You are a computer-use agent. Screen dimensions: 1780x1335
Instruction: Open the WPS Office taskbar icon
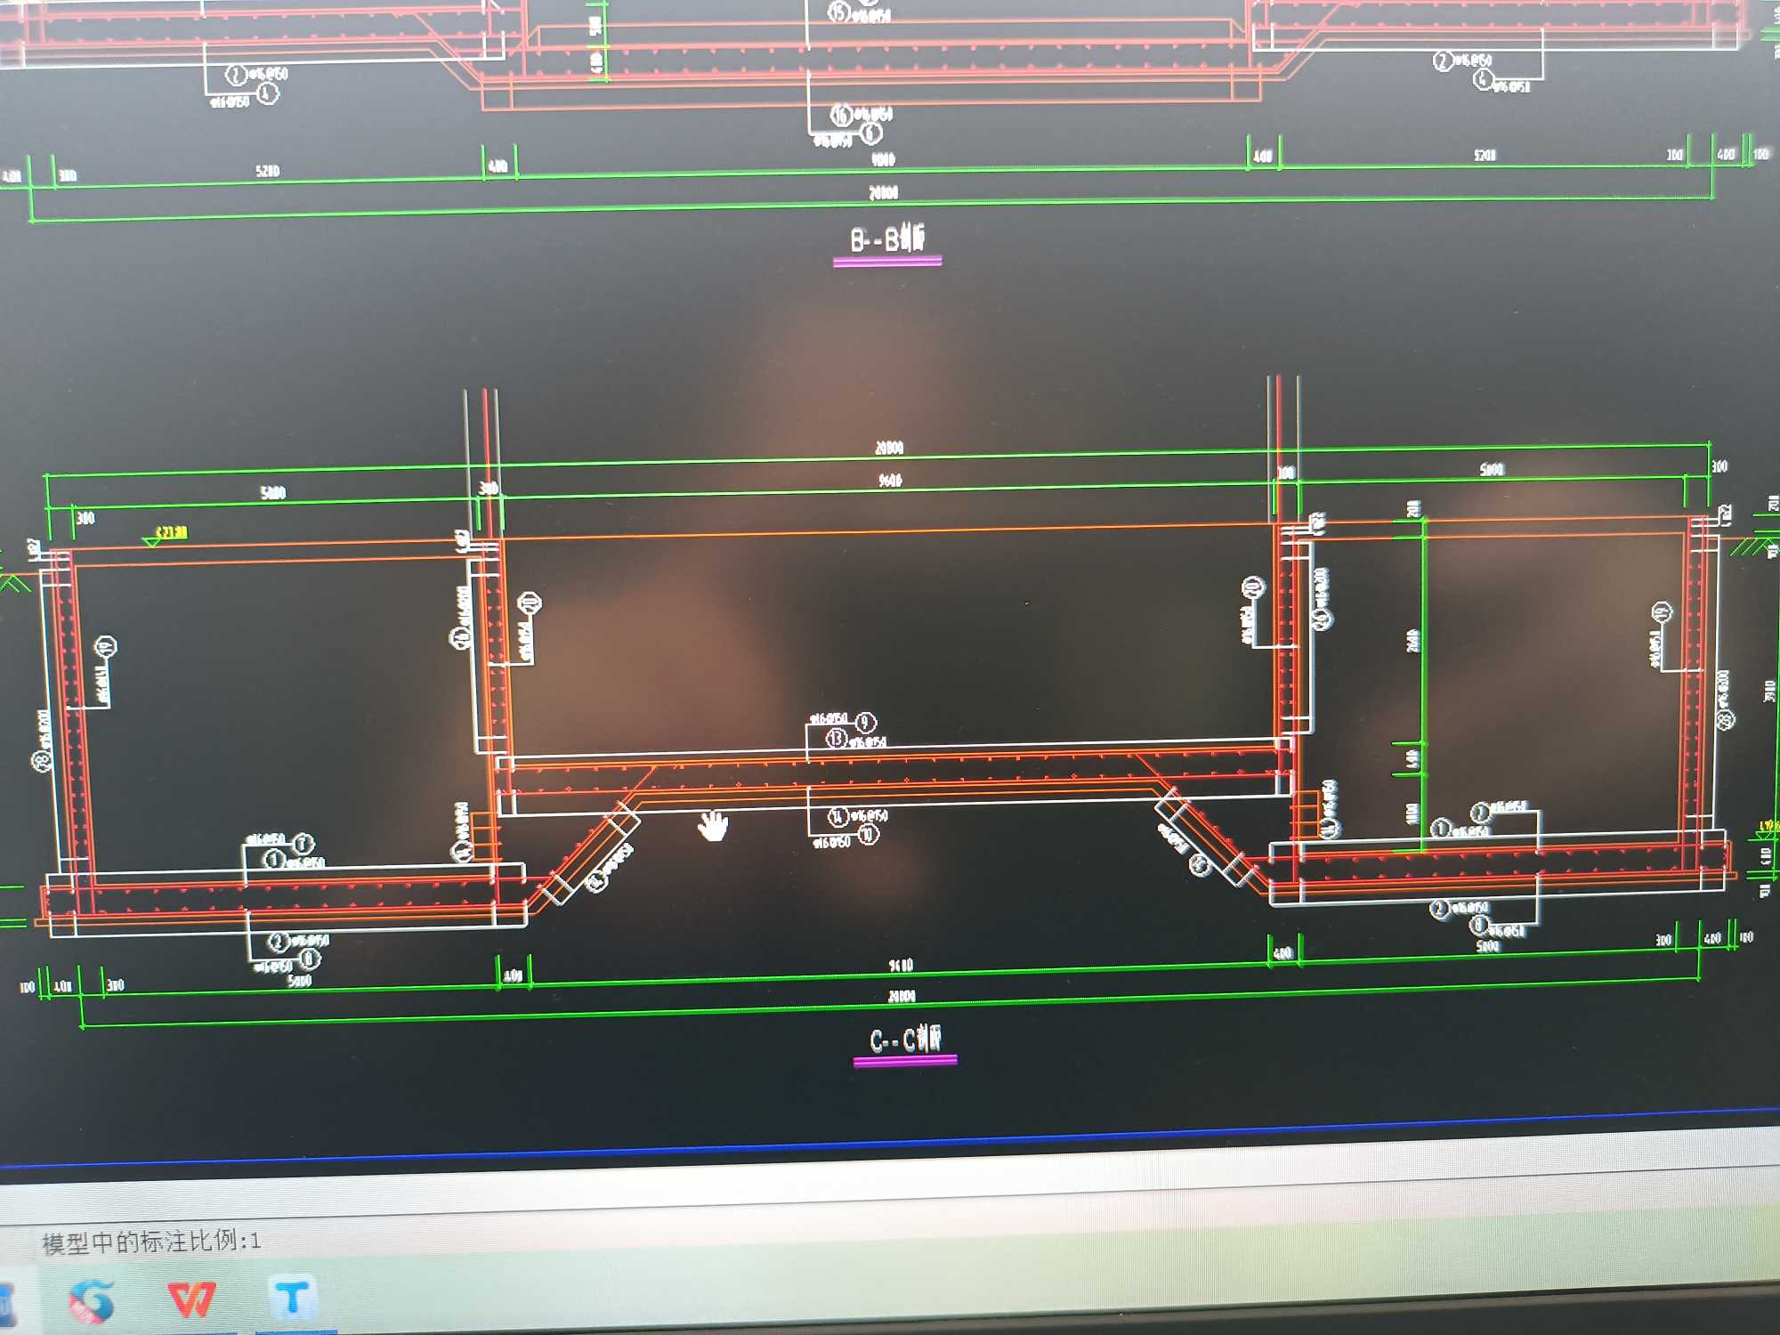[x=191, y=1299]
